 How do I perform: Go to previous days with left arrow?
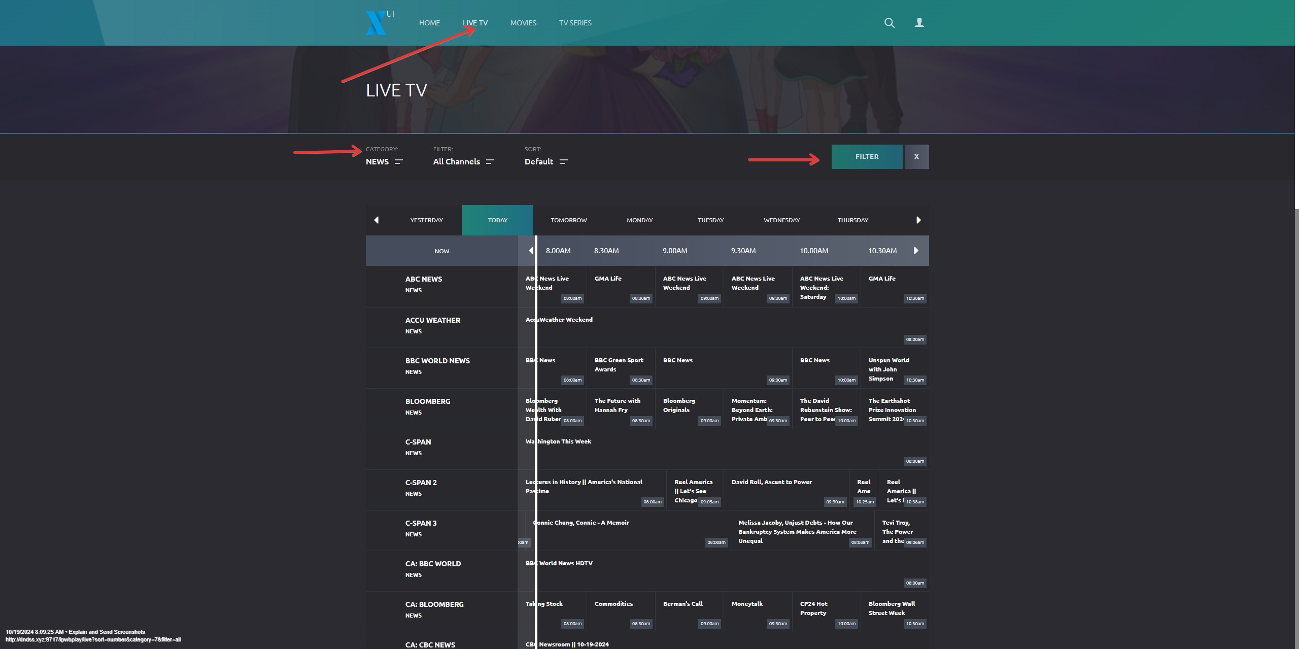pos(376,220)
